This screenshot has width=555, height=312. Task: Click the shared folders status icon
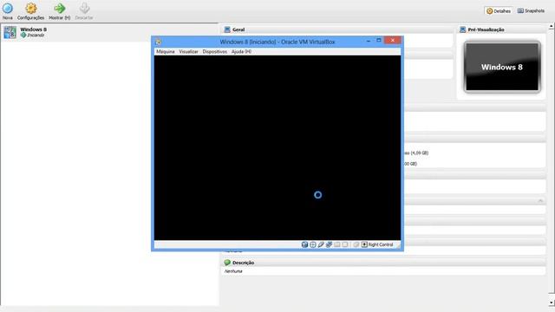coord(337,244)
